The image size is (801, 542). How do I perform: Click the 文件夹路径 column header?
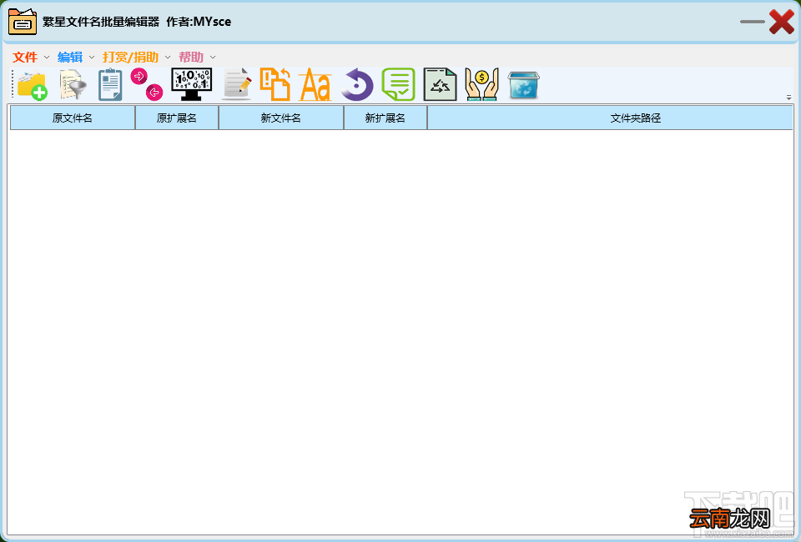610,118
